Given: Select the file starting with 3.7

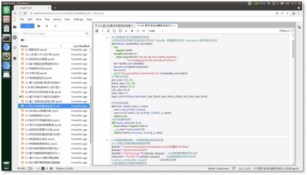Looking at the screenshot, I should pos(54,68).
